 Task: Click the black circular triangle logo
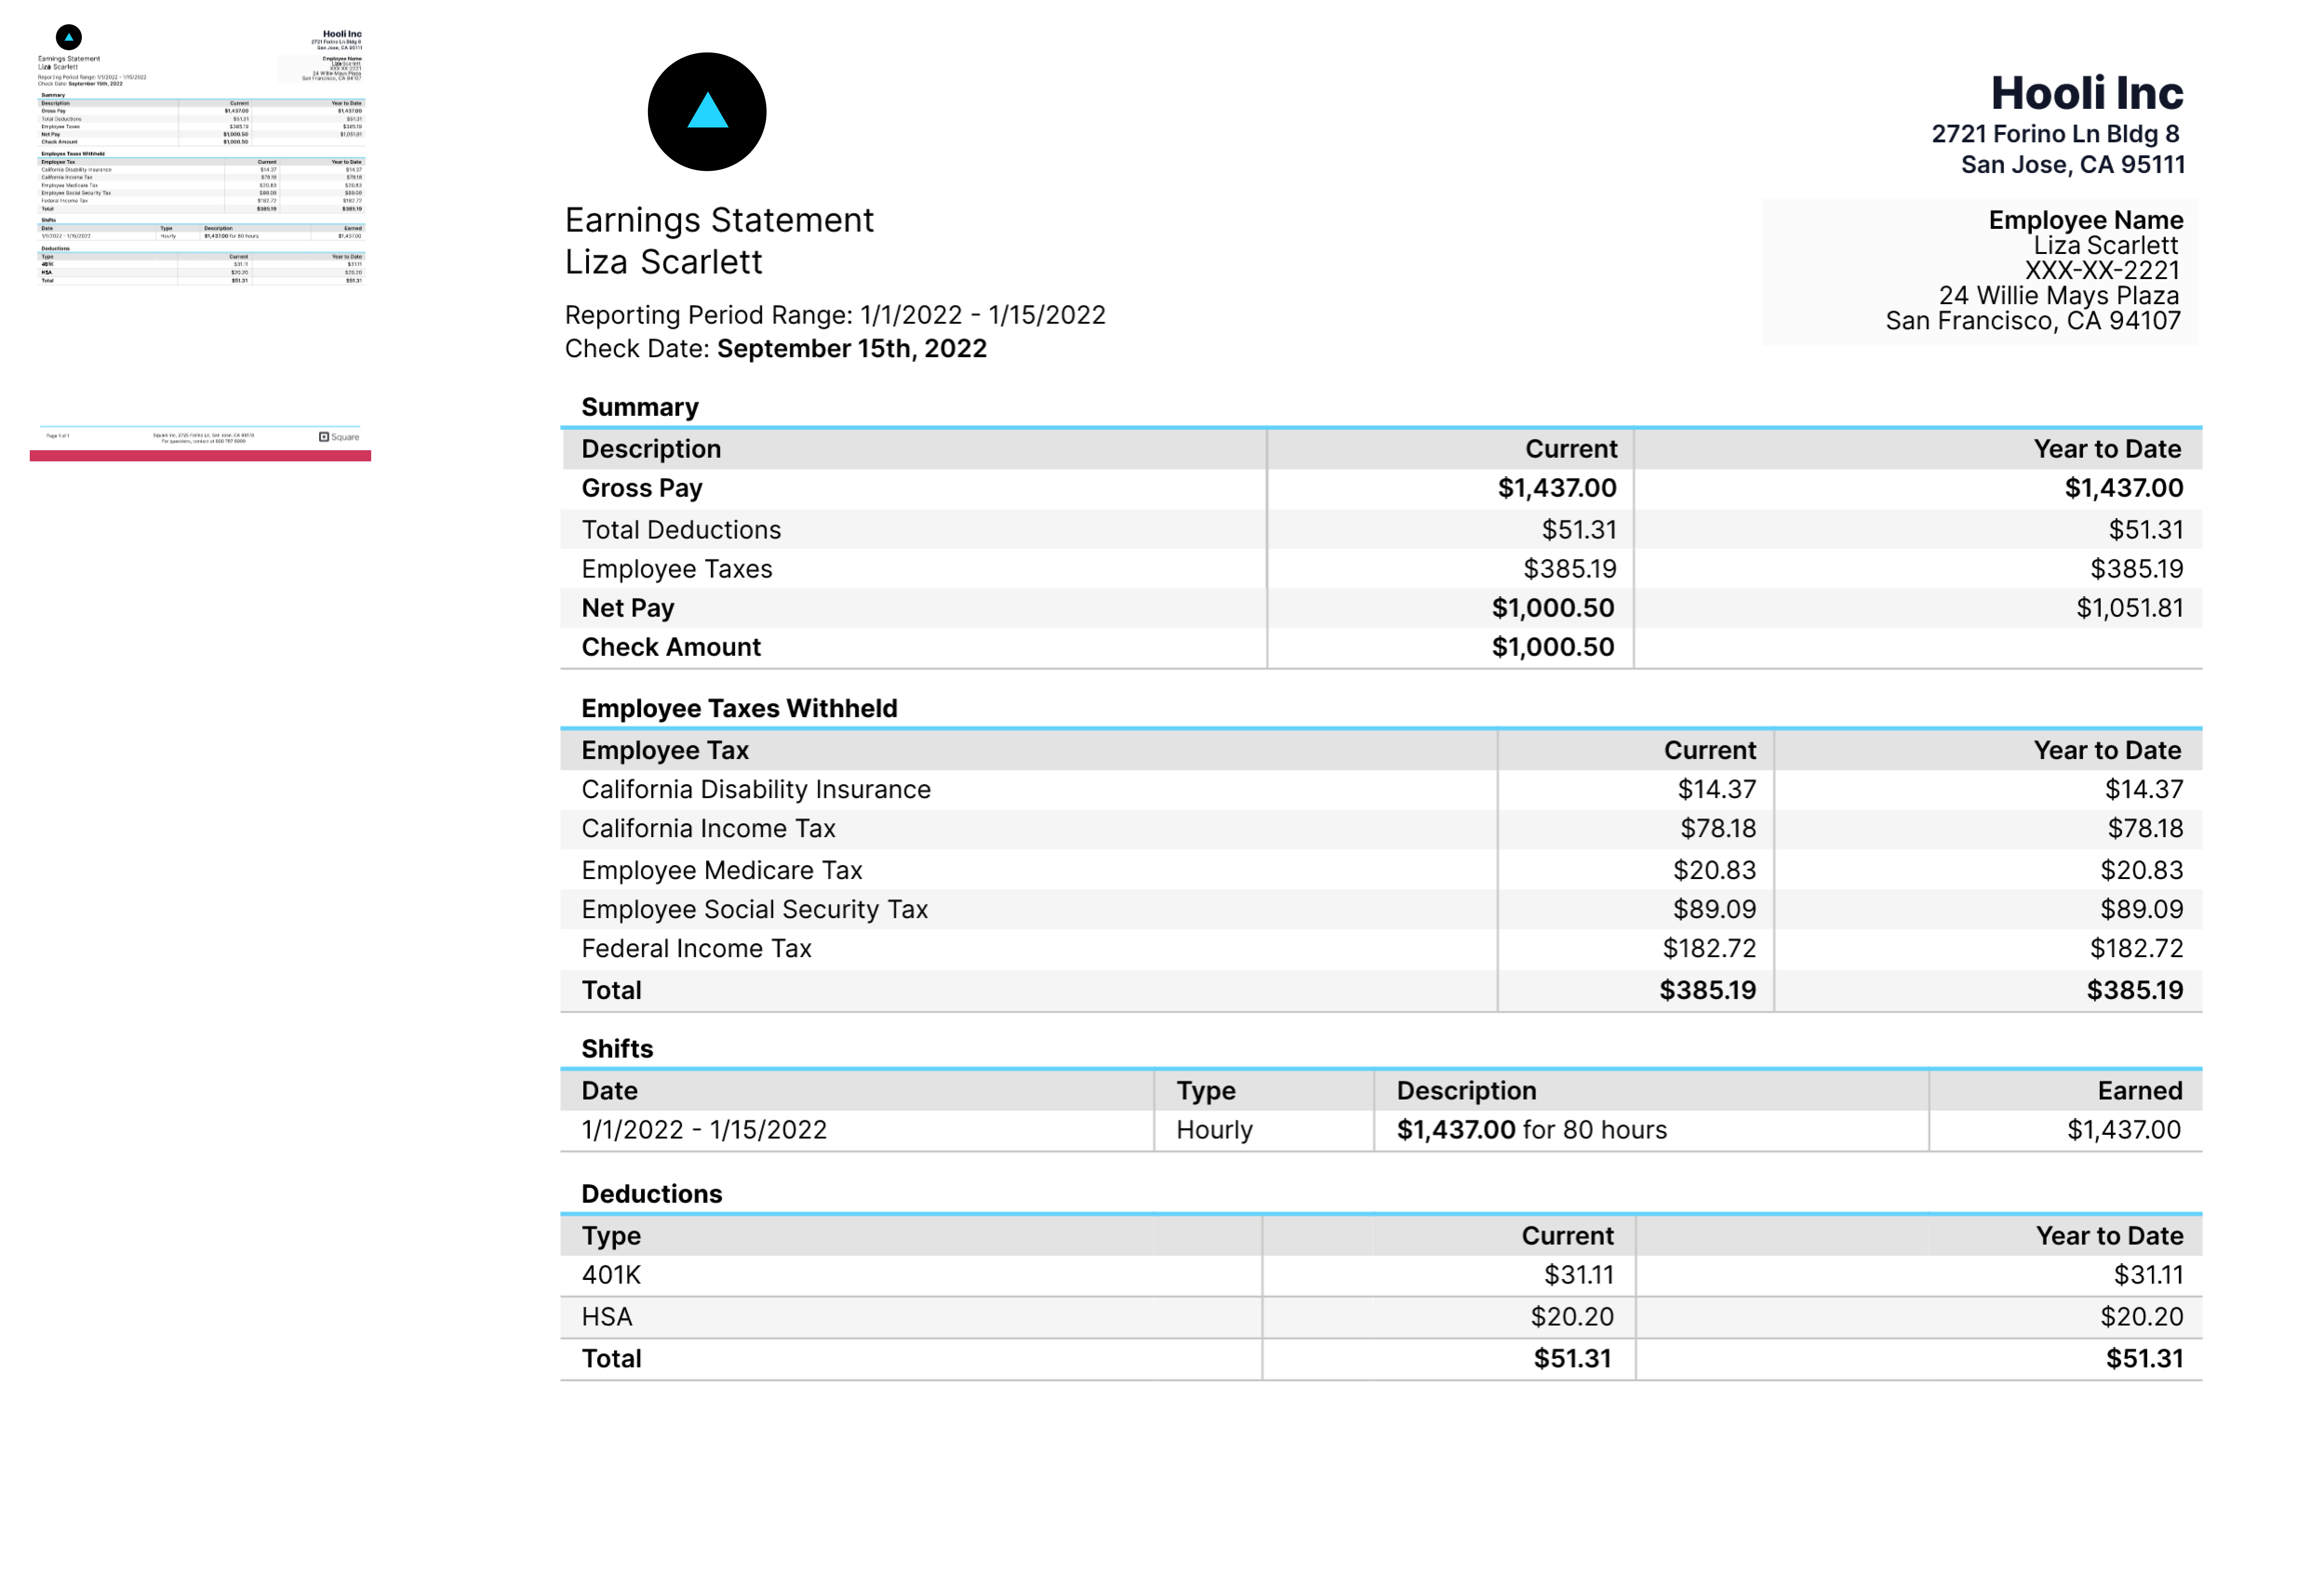click(706, 112)
